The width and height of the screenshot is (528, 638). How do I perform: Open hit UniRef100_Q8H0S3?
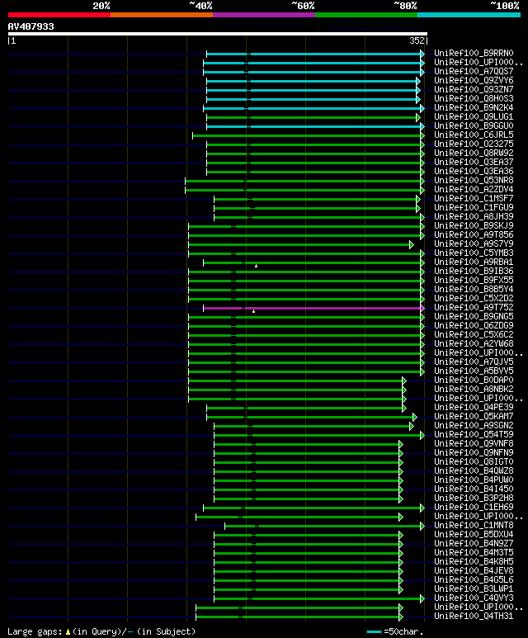point(474,98)
